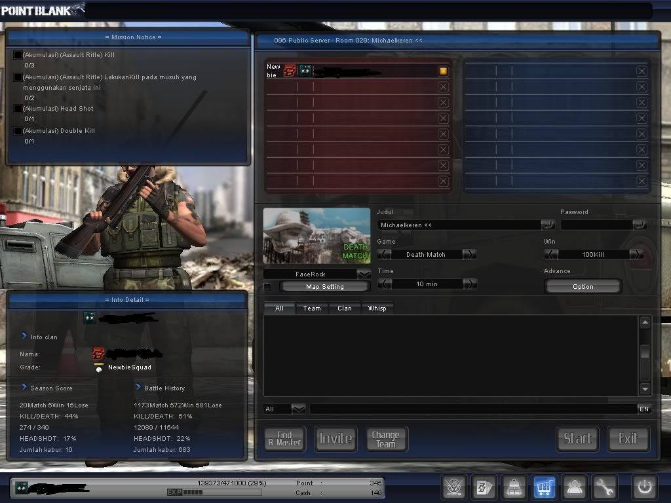Click the Start button
Screen dimensions: 671x503
pyautogui.click(x=577, y=439)
